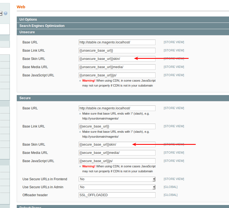Screen dimensions: 229x208
Task: Collapse the Unsecure section header
Action: pos(27,32)
